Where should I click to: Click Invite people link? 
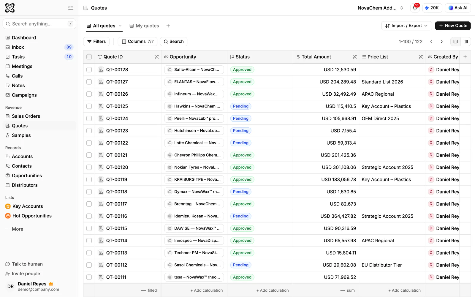23,274
